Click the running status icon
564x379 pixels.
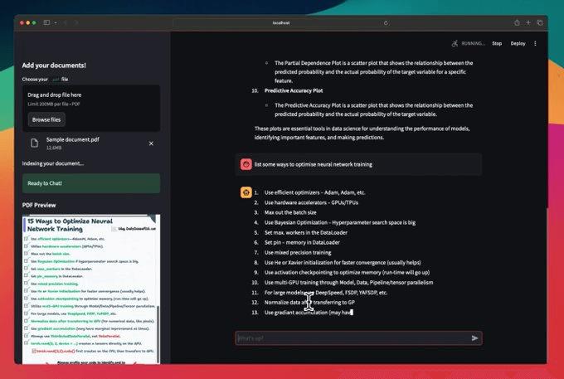tap(455, 43)
